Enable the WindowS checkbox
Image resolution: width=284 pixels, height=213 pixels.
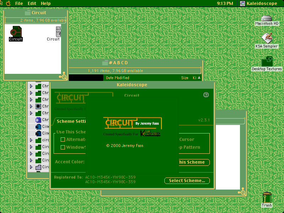coord(63,147)
